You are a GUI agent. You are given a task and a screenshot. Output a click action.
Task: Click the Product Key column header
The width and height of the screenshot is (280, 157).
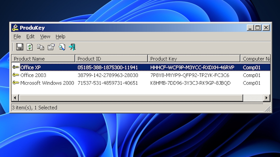click(194, 59)
